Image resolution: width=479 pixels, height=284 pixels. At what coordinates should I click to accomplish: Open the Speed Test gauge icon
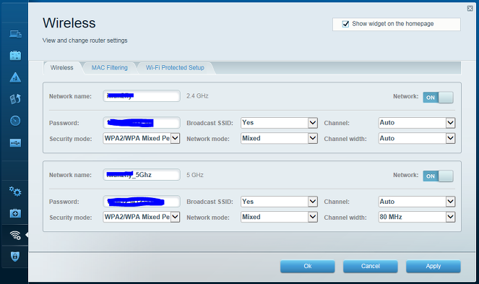coord(15,121)
